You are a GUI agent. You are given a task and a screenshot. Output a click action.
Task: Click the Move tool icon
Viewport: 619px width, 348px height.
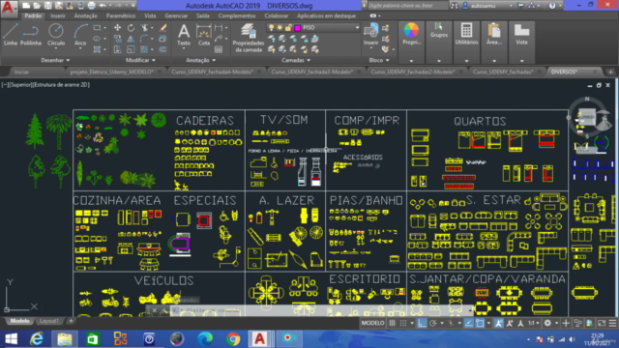point(118,28)
